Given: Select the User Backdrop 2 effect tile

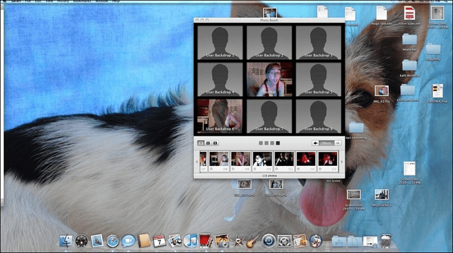Looking at the screenshot, I should pyautogui.click(x=269, y=43).
